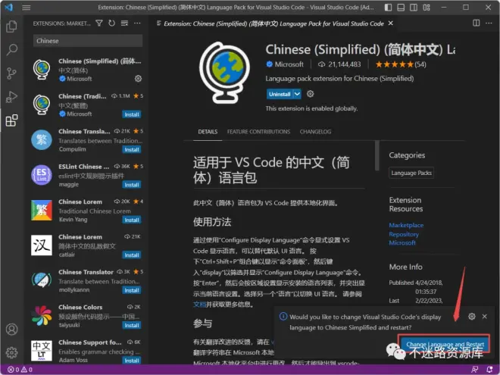Install Chinese Support for LanguageTool
Image resolution: width=500 pixels, height=375 pixels.
132,361
